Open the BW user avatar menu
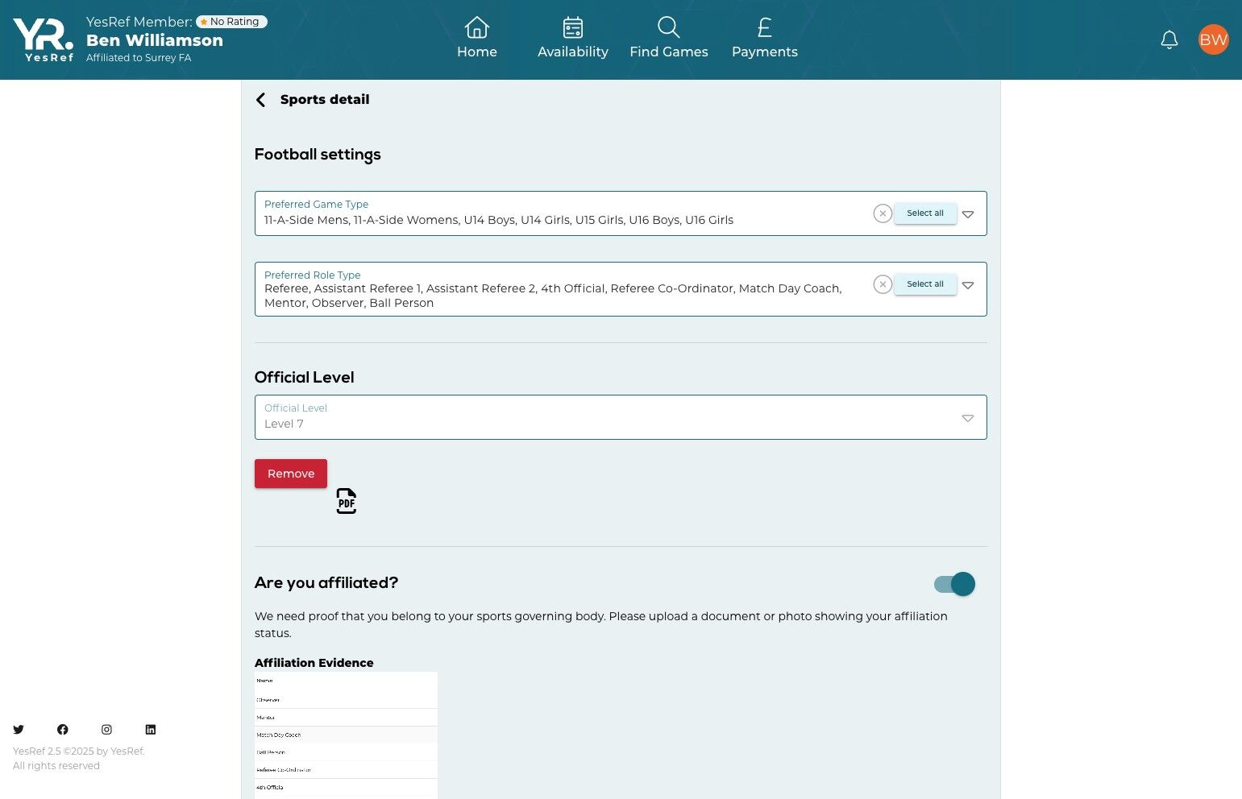The image size is (1242, 799). [1213, 39]
